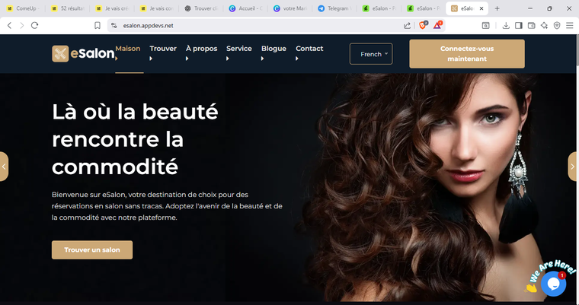Toggle the browser sidebar panel icon
The width and height of the screenshot is (579, 305).
[519, 25]
